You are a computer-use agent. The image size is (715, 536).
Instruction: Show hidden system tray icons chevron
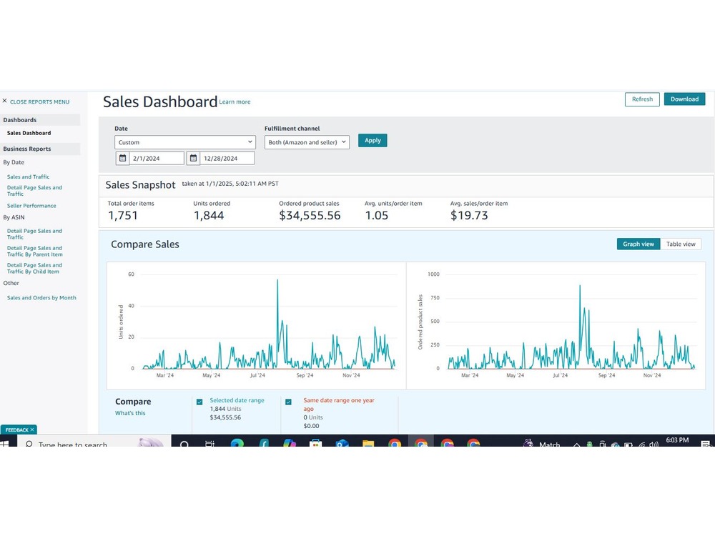(x=577, y=445)
